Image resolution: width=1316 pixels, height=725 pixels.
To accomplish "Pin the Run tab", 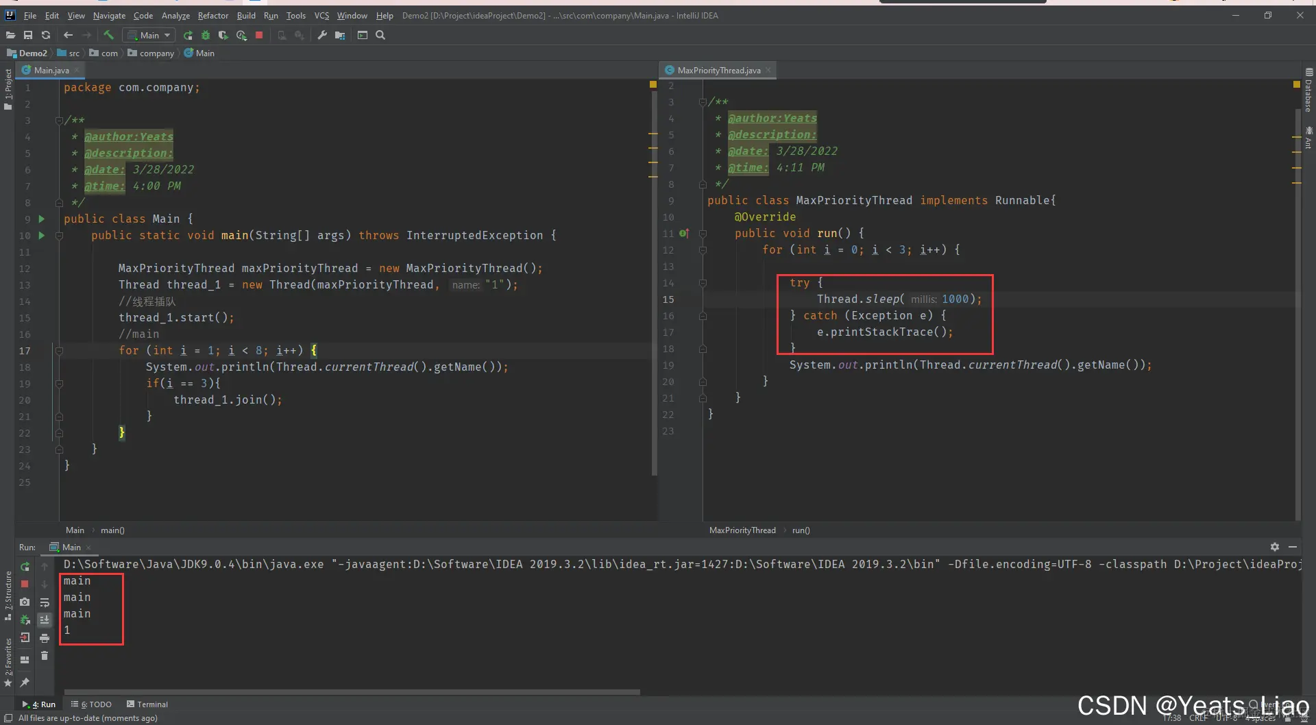I will point(25,682).
